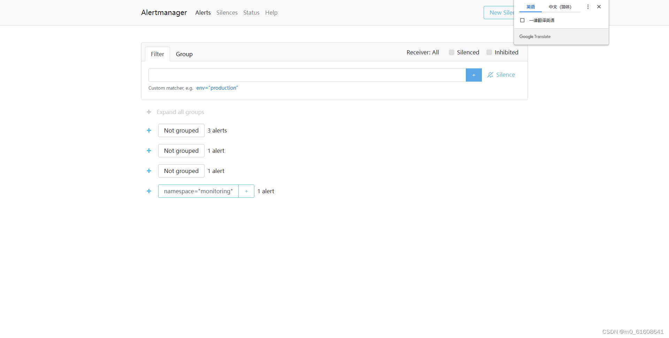The image size is (669, 338).
Task: Check the always translate English checkbox
Action: click(522, 20)
